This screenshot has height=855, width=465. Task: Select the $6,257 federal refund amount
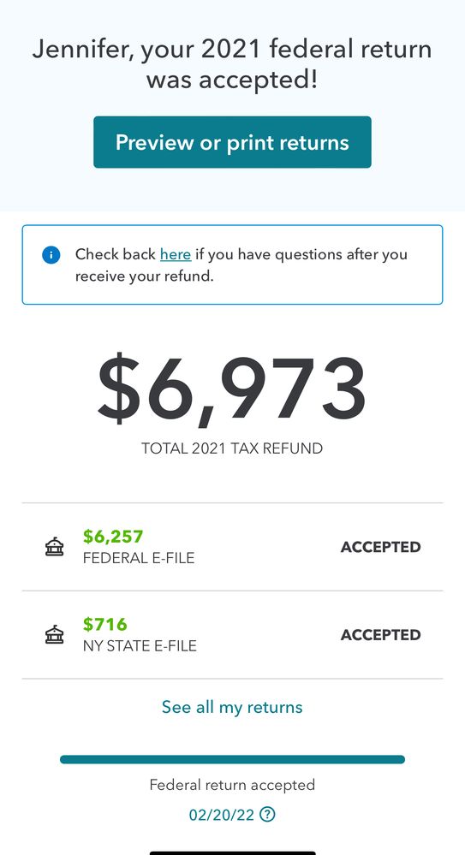pos(113,537)
